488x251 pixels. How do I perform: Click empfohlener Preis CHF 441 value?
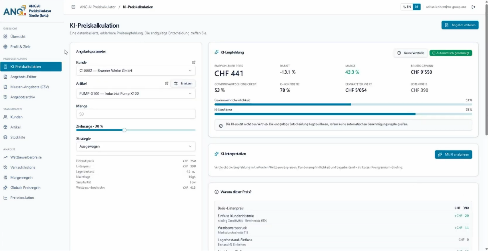click(229, 74)
